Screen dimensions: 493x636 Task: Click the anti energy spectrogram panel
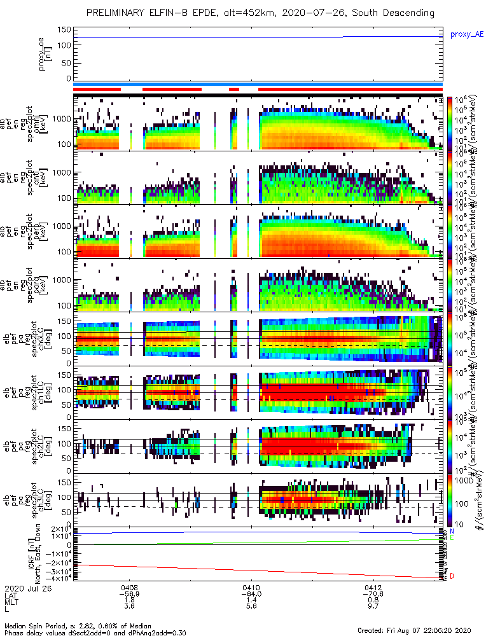pyautogui.click(x=258, y=177)
